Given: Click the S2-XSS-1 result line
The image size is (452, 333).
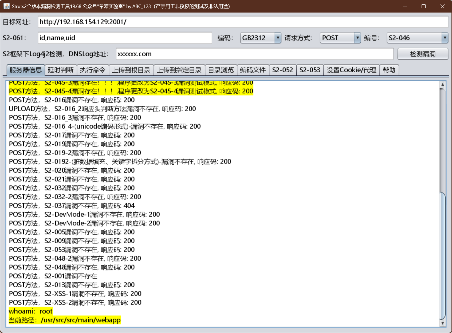Looking at the screenshot, I should pos(75,294).
